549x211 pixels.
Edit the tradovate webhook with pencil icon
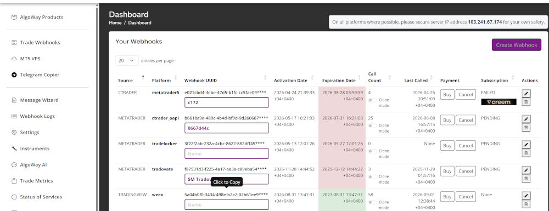click(525, 170)
